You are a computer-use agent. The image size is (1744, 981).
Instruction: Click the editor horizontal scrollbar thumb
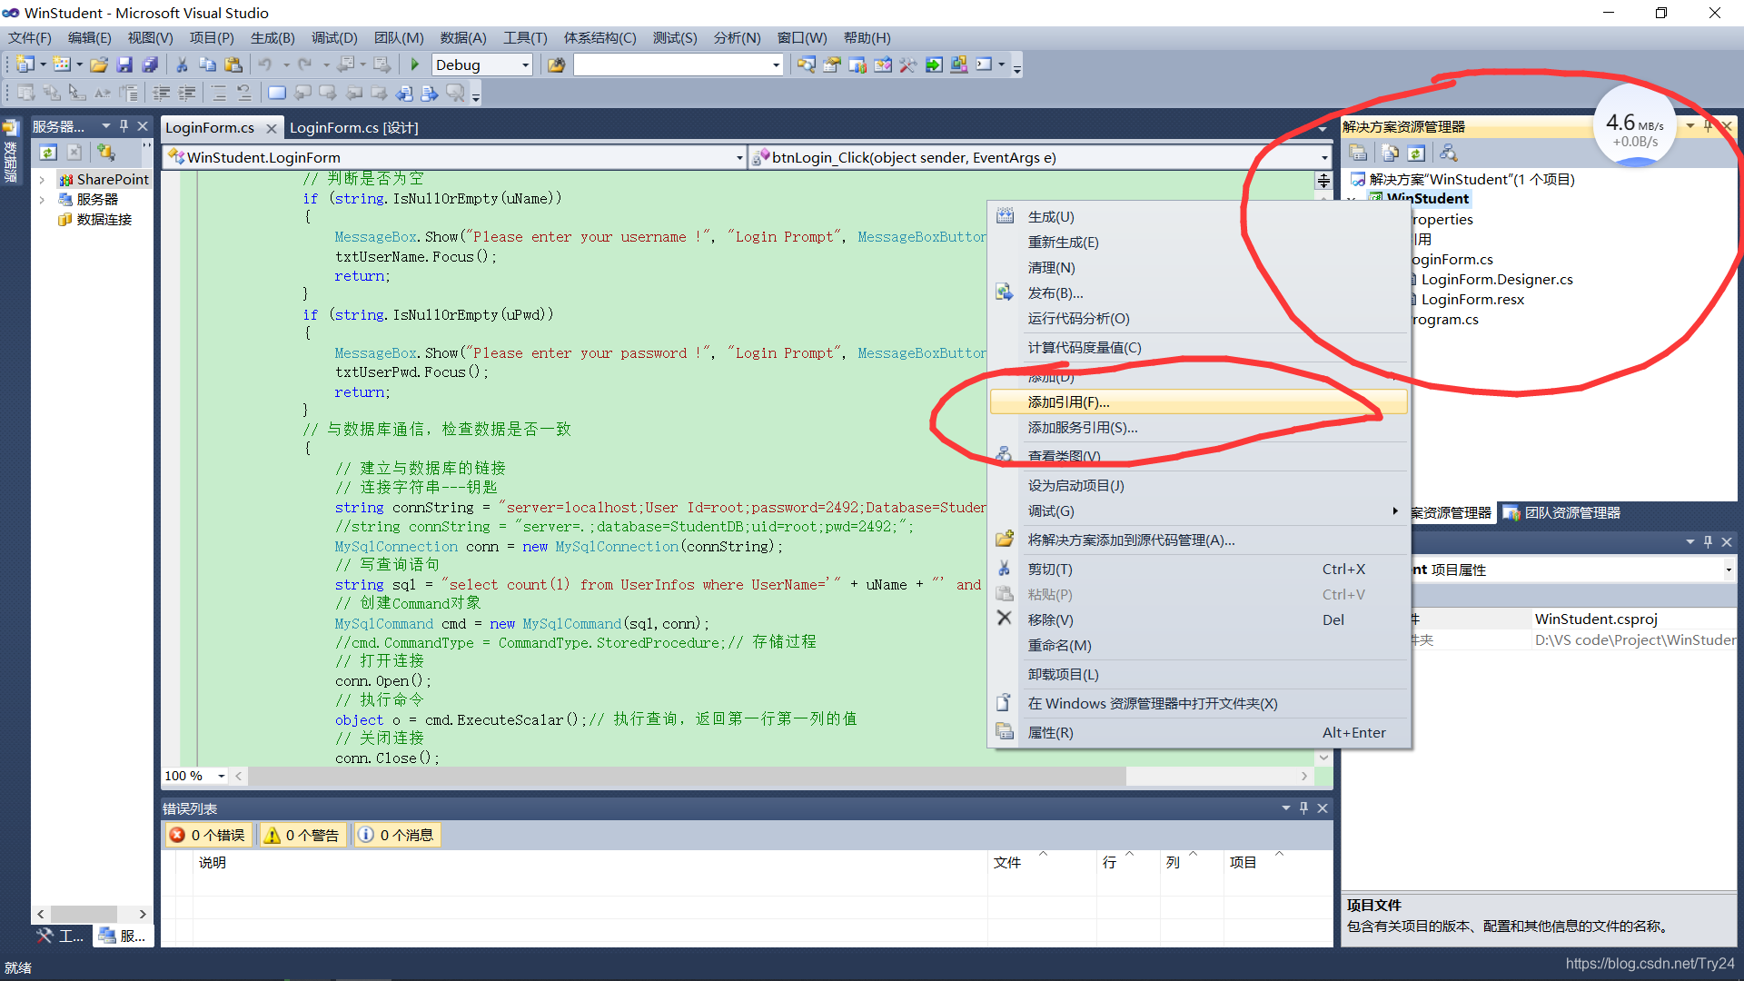tap(687, 776)
